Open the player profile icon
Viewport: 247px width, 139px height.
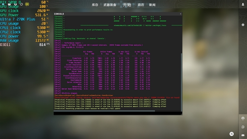243,4
